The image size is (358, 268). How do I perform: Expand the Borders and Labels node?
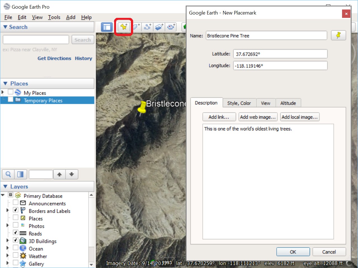[x=8, y=210]
